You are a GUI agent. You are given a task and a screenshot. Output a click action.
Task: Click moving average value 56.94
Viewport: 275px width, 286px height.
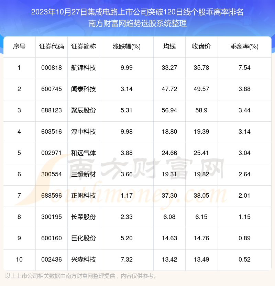click(x=169, y=110)
